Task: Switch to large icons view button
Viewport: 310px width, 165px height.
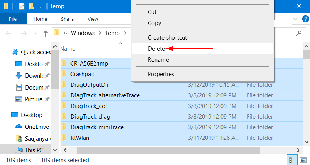Action: tap(302, 160)
